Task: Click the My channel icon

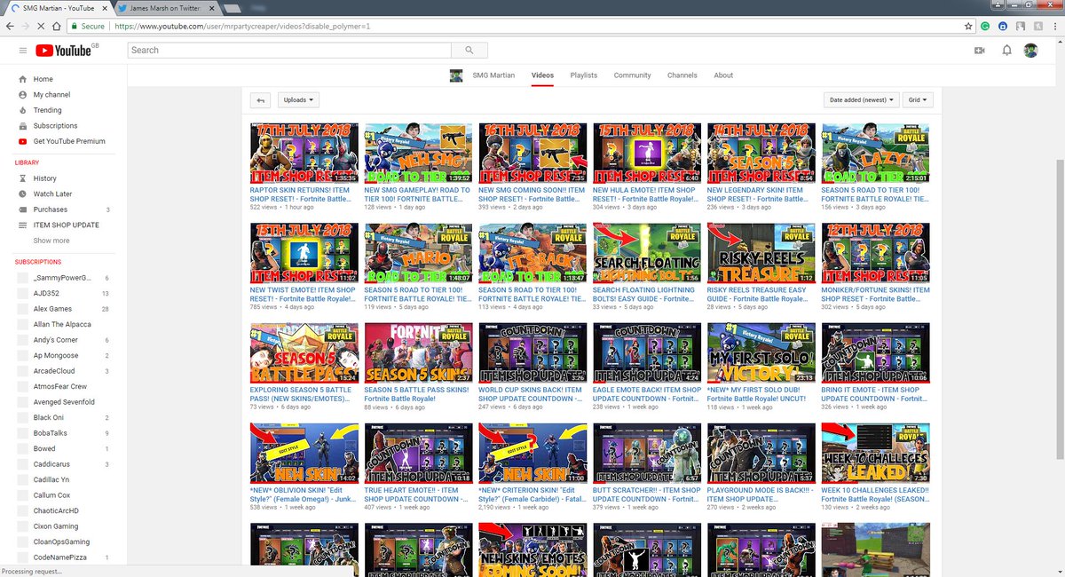Action: pyautogui.click(x=22, y=95)
